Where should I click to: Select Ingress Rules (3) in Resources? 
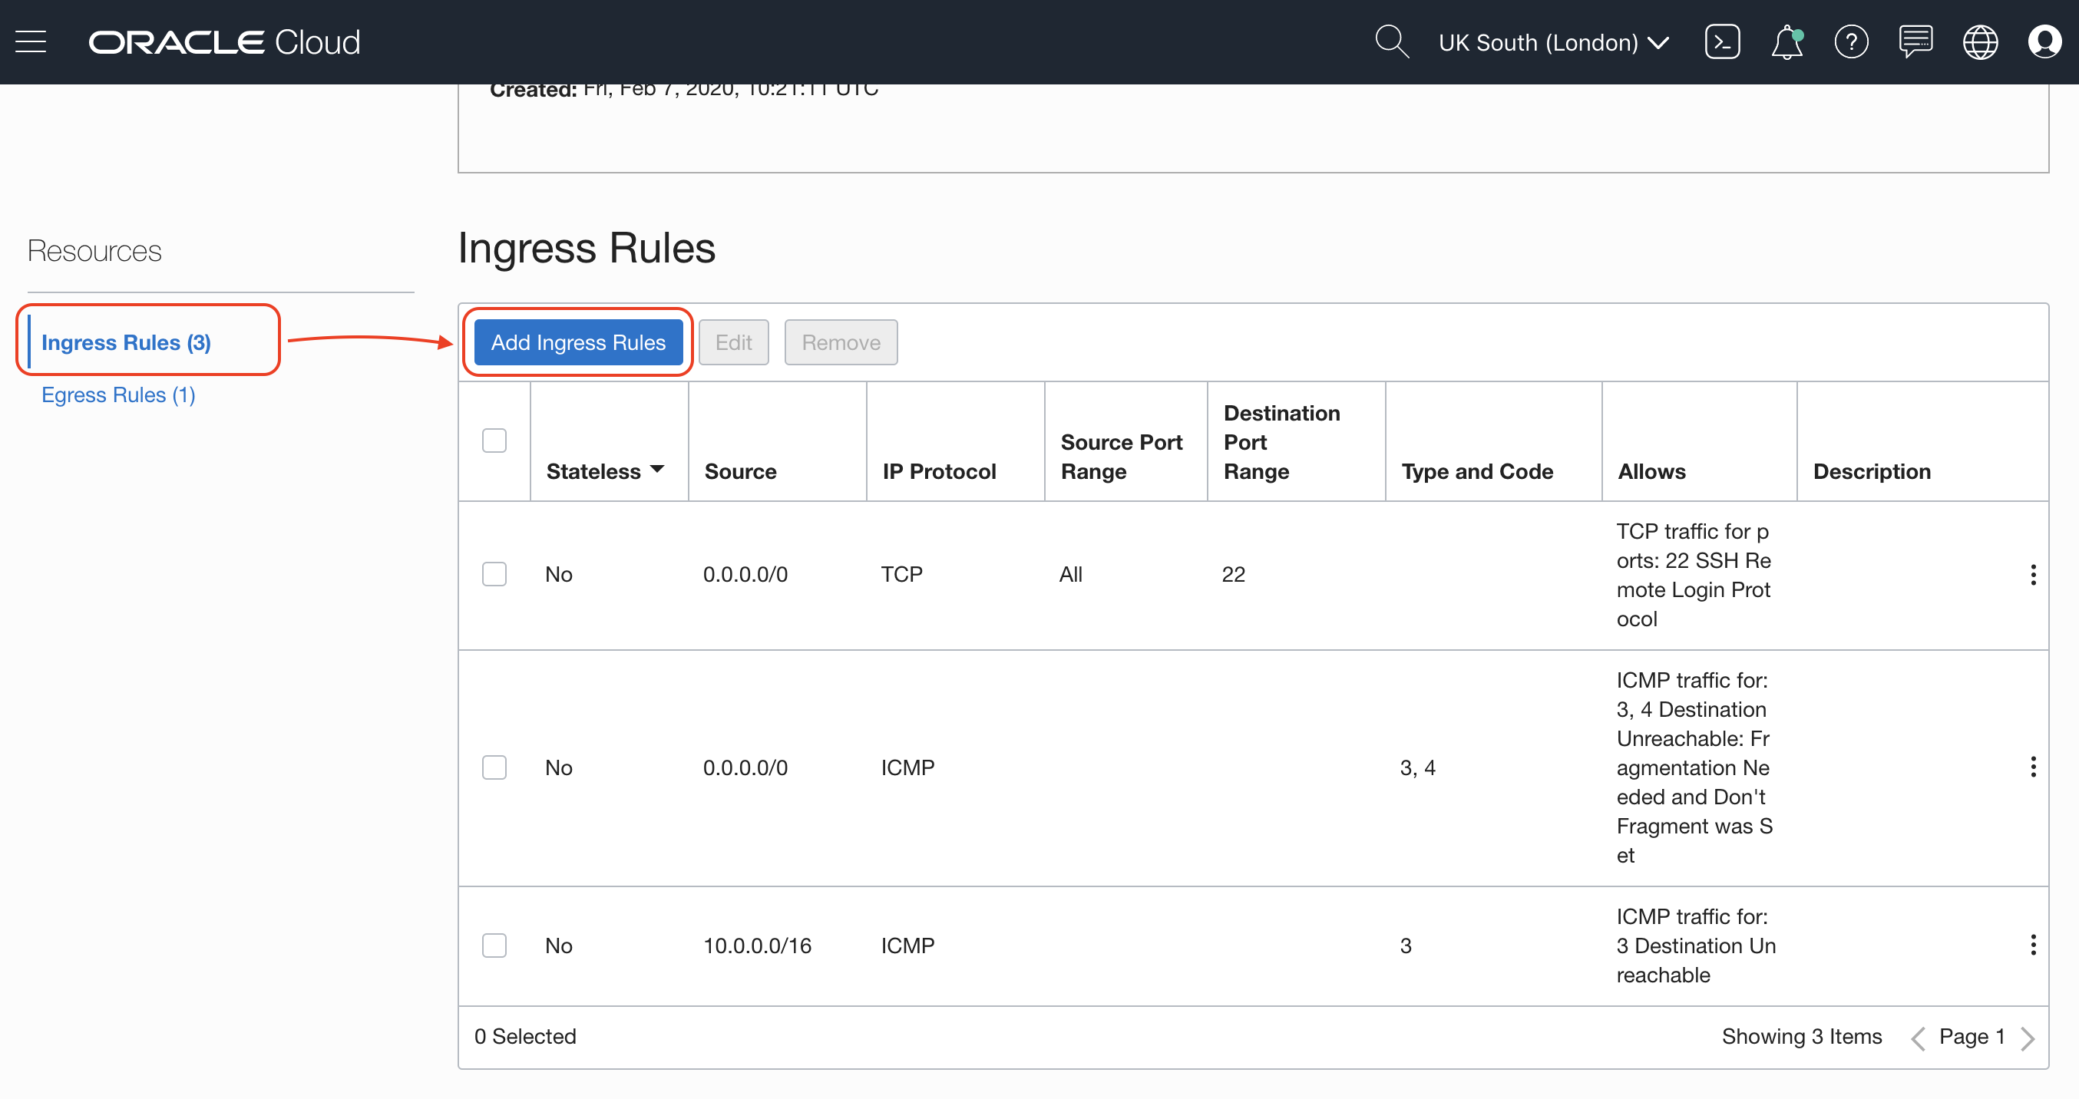click(126, 342)
